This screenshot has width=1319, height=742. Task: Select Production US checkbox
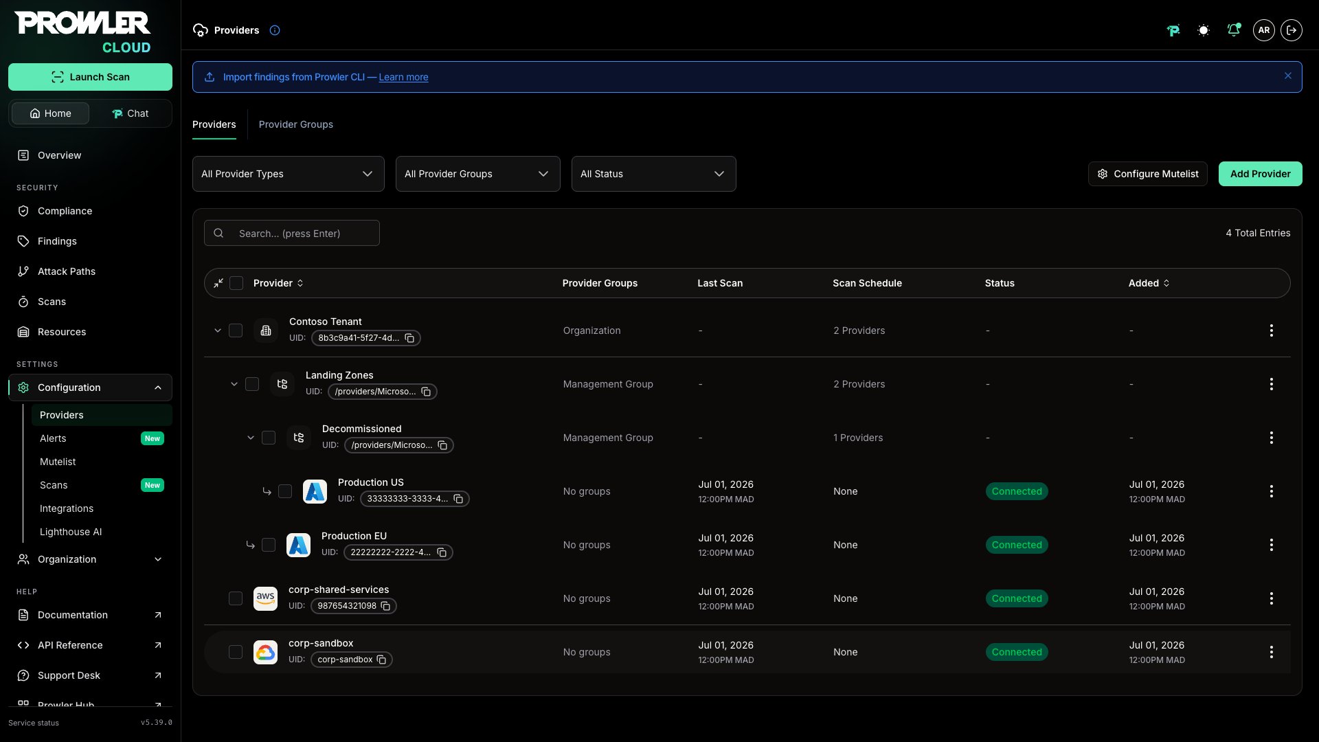[x=285, y=491]
